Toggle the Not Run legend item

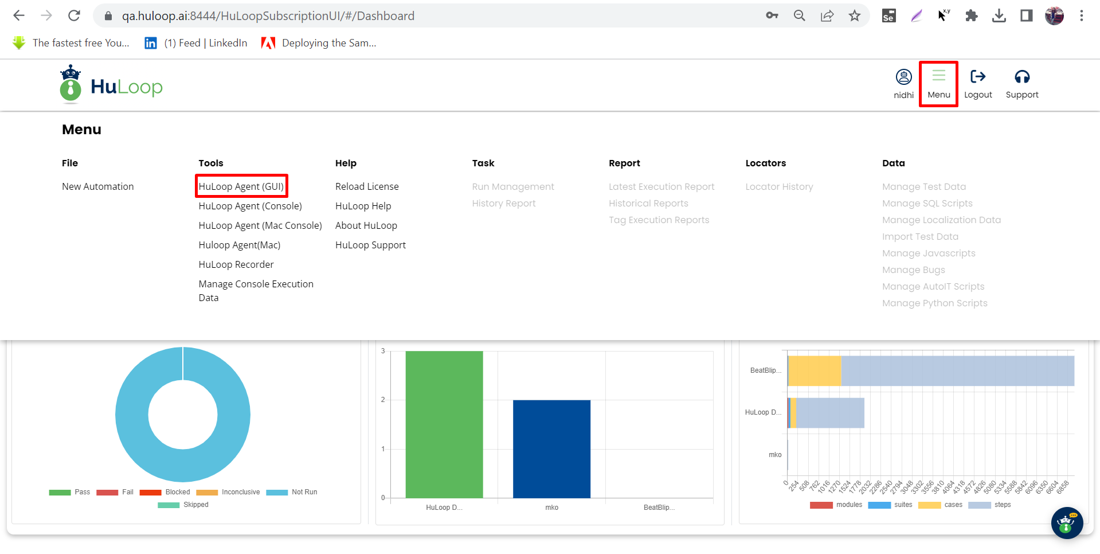click(x=292, y=492)
